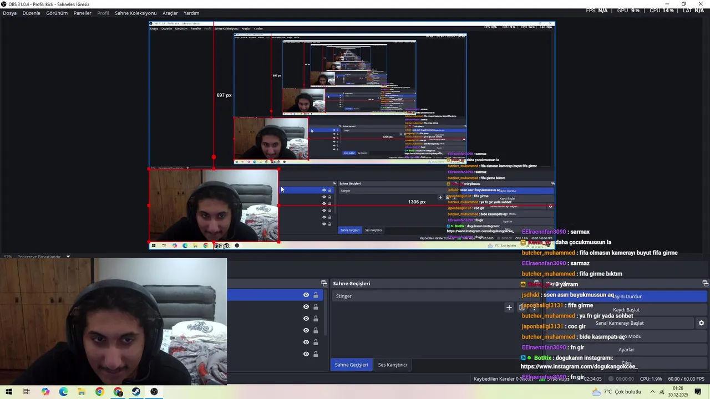
Task: Open Ayarlar from the controls panel
Action: point(626,350)
